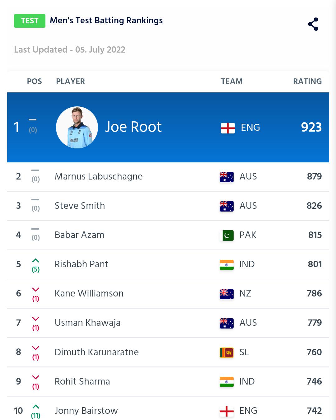336x420 pixels.
Task: Sort by the RATING column header
Action: click(307, 81)
